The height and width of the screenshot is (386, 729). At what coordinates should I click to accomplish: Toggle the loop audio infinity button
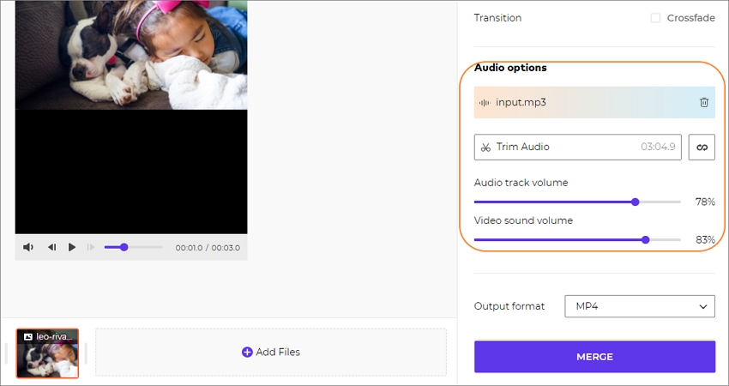(x=702, y=148)
